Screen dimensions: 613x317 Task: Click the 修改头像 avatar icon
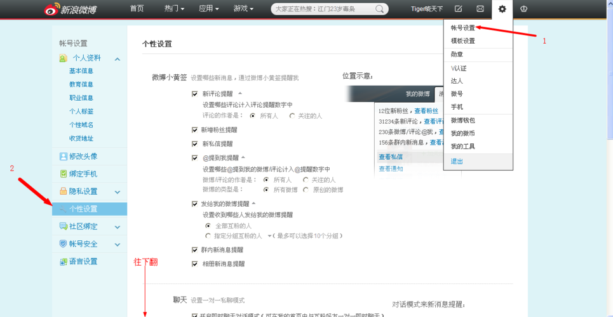63,156
